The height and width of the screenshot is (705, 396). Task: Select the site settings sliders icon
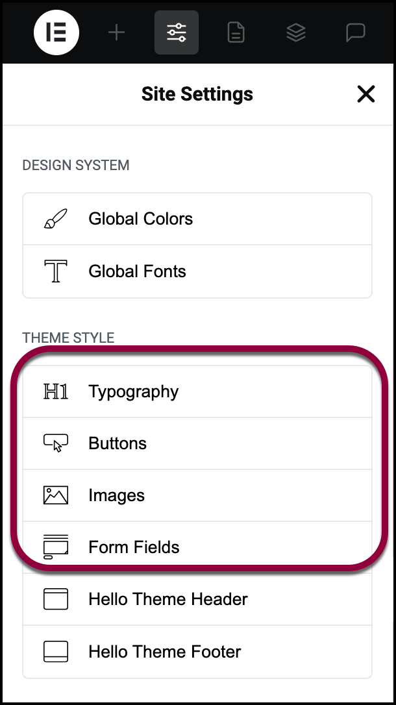(x=176, y=32)
